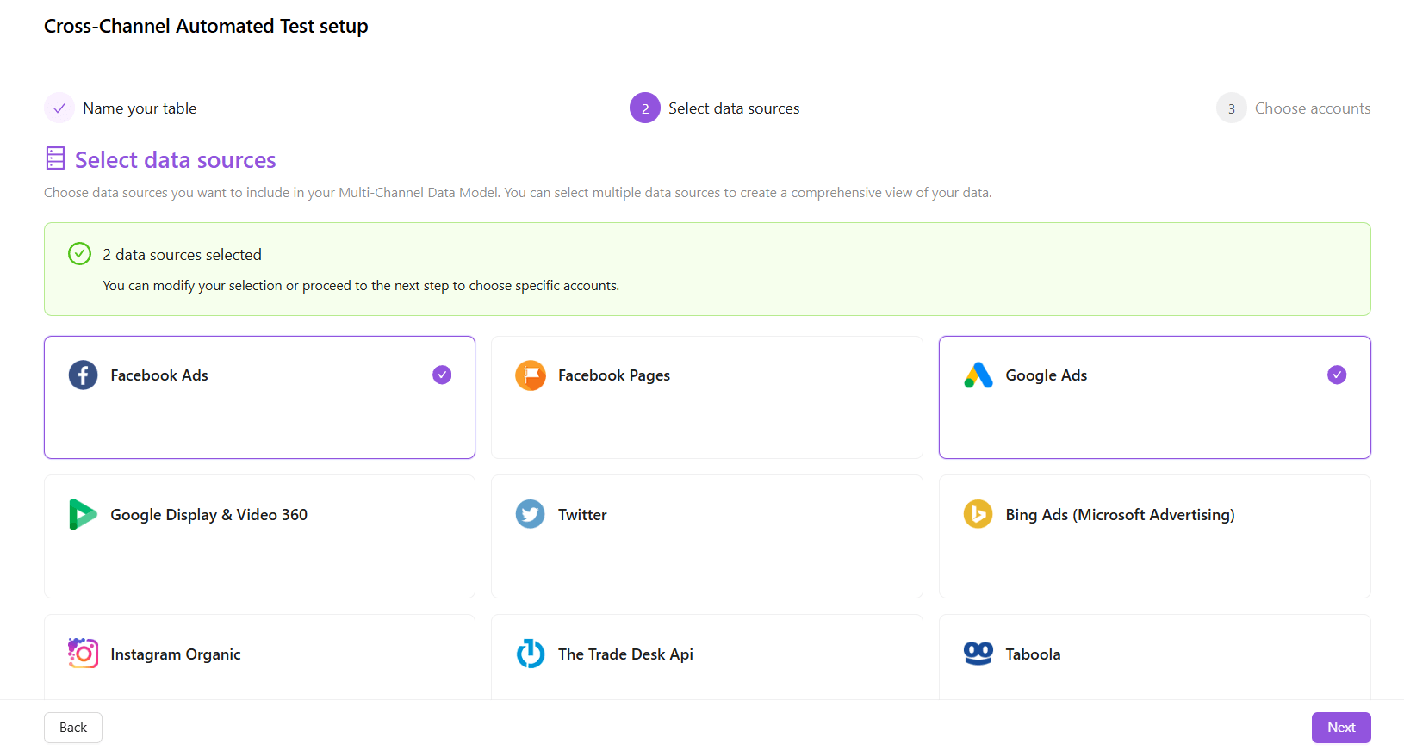Click the Taboola logo icon

tap(978, 654)
